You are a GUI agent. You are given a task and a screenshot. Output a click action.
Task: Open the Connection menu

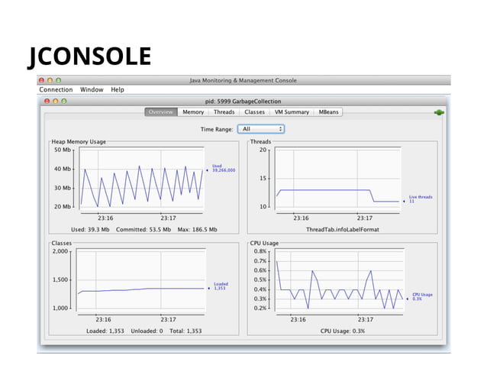pyautogui.click(x=56, y=90)
